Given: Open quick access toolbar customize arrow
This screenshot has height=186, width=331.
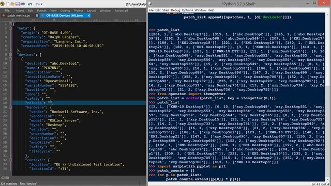Looking at the screenshot, I should click(41, 4).
